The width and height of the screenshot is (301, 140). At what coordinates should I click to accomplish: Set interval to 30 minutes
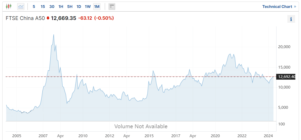pos(52,7)
